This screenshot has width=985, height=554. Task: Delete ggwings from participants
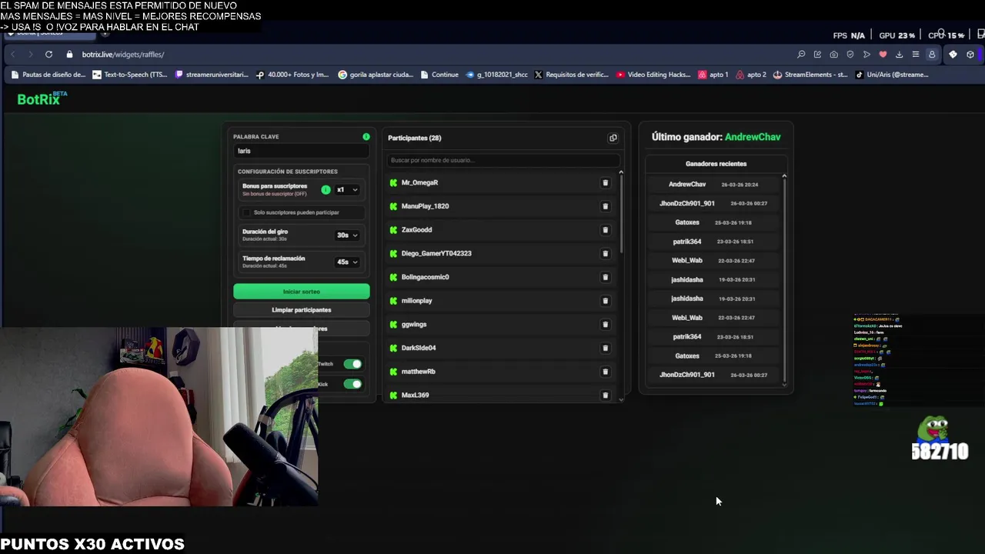point(605,325)
